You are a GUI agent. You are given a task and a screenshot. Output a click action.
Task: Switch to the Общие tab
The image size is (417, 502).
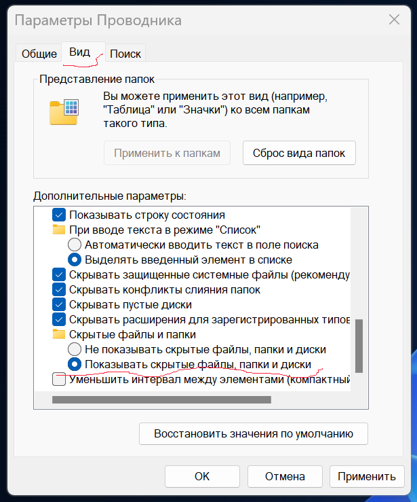pyautogui.click(x=39, y=54)
